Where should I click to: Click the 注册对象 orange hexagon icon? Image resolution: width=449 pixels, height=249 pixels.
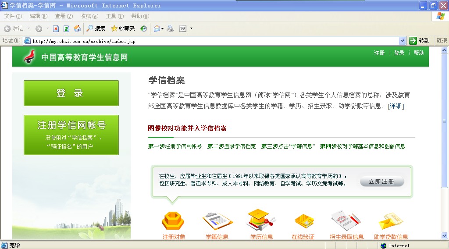173,221
